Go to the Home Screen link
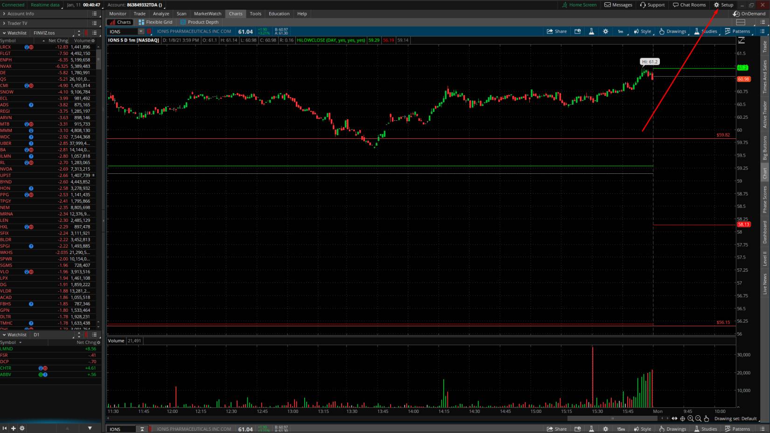This screenshot has width=770, height=433. click(x=579, y=5)
